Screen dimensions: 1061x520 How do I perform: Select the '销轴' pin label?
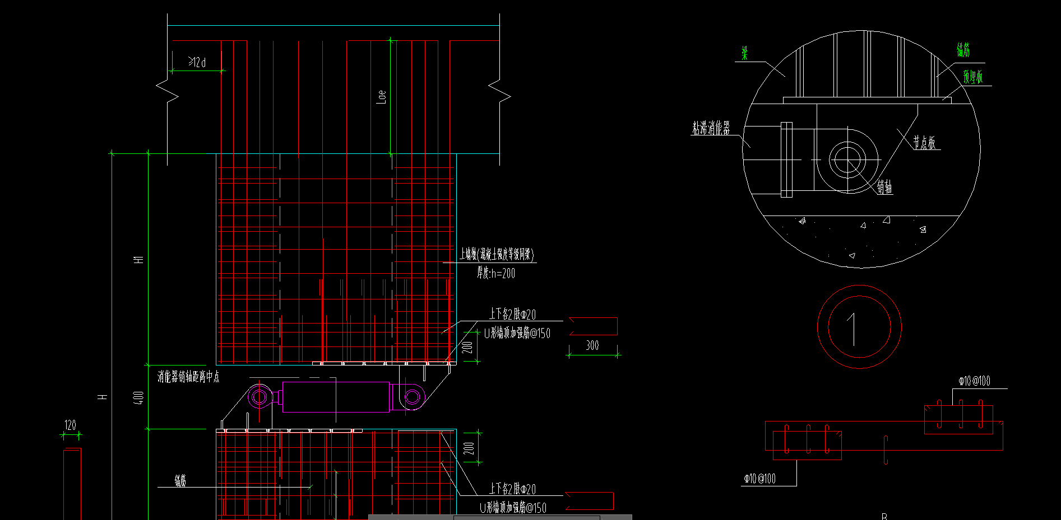(885, 188)
